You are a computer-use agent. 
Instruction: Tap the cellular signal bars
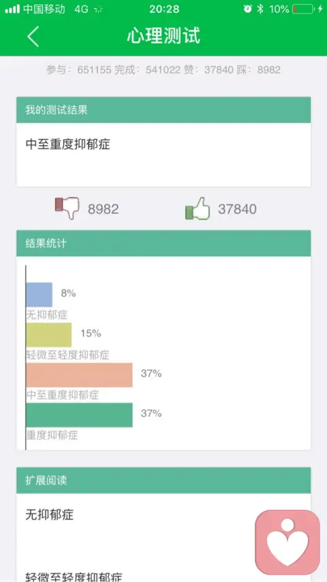[12, 9]
